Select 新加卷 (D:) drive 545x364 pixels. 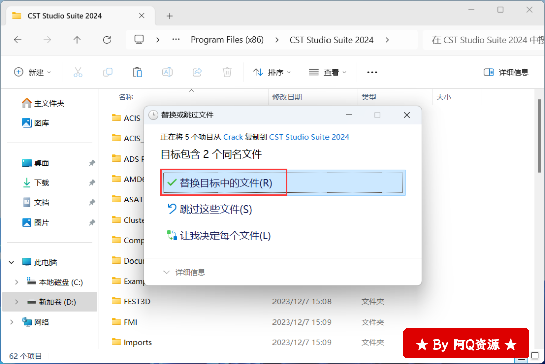[51, 302]
